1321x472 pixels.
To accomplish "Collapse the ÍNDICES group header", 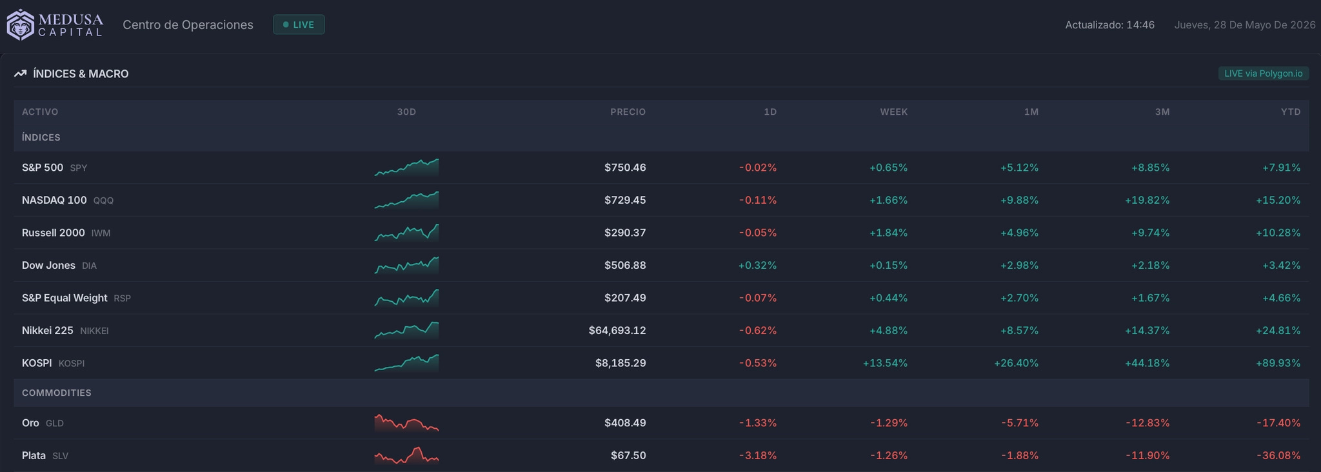I will [661, 137].
